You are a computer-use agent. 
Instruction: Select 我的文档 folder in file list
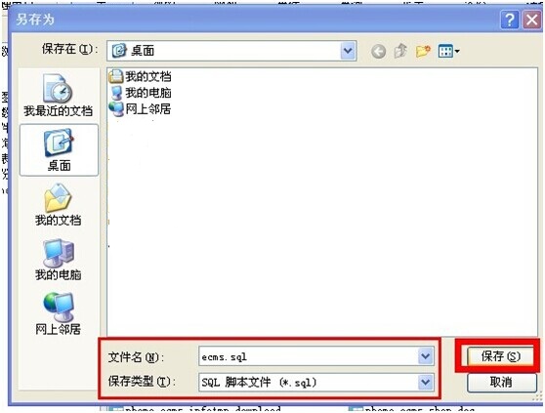click(x=140, y=76)
